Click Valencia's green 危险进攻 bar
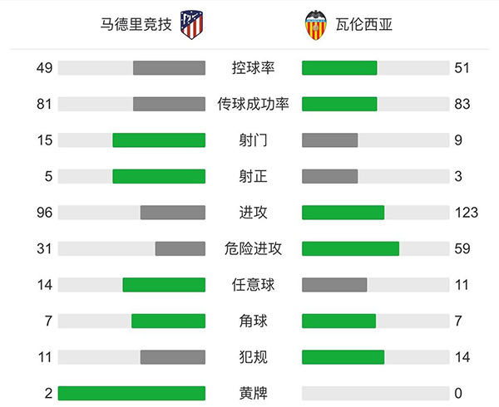Image resolution: width=499 pixels, height=407 pixels. 350,248
